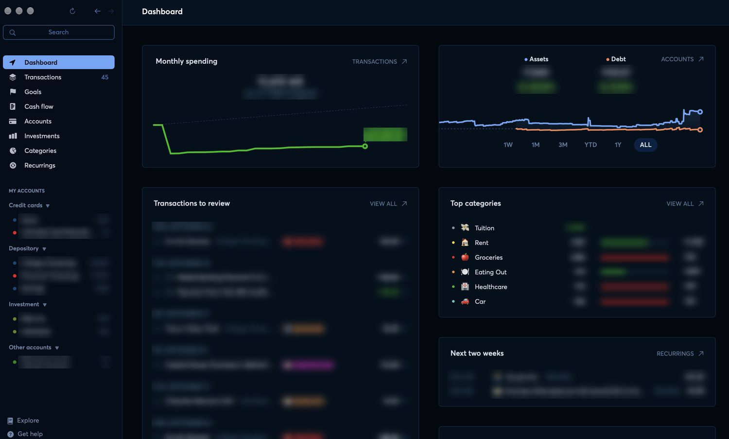Open Transactions in the sidebar
The height and width of the screenshot is (439, 729).
point(59,77)
